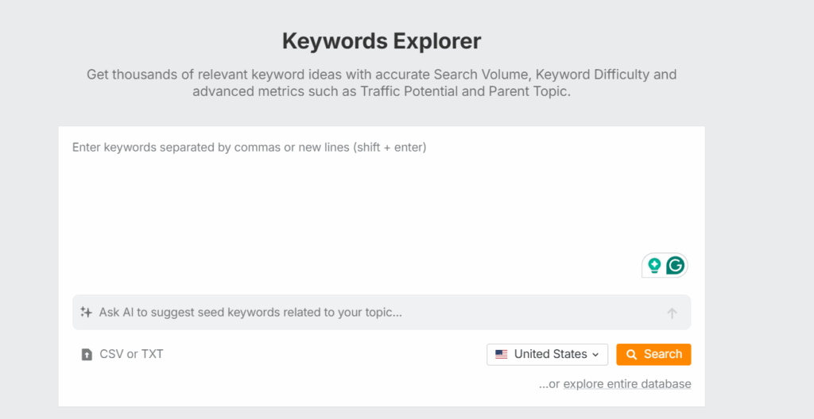Open the United States country dropdown

[547, 354]
